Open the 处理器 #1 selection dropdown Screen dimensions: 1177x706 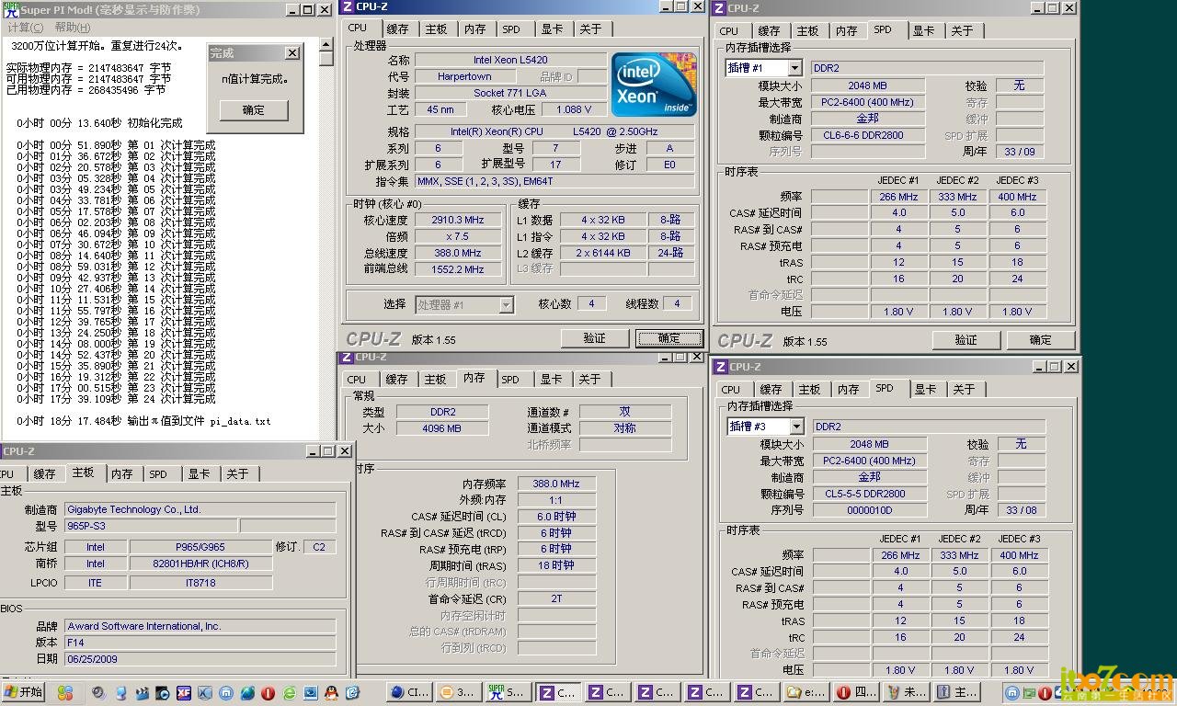click(x=506, y=304)
